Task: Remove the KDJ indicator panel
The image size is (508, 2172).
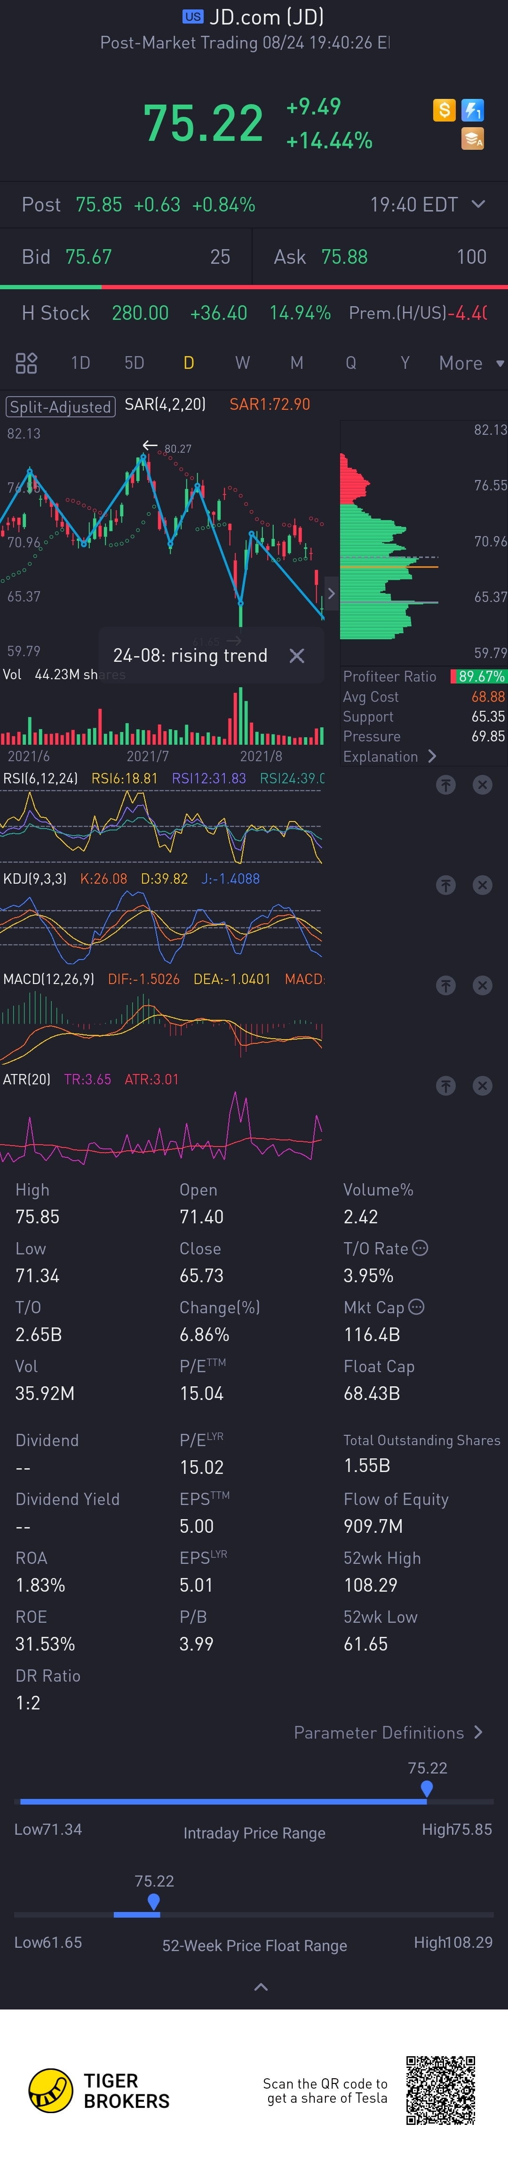Action: (x=482, y=885)
